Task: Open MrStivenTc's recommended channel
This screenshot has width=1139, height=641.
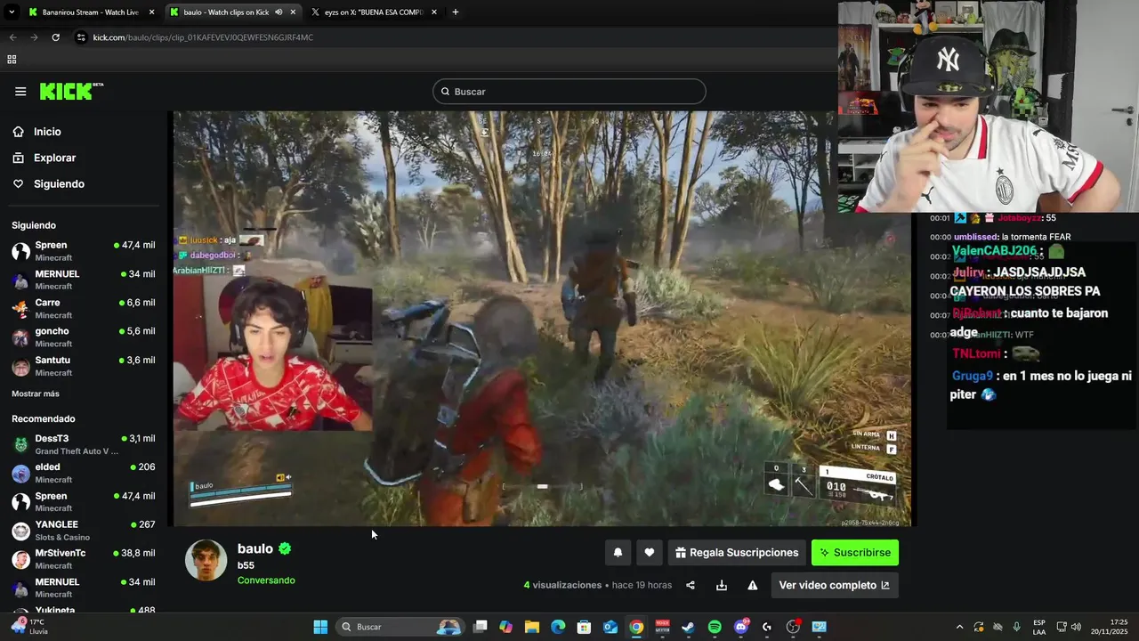Action: (83, 559)
